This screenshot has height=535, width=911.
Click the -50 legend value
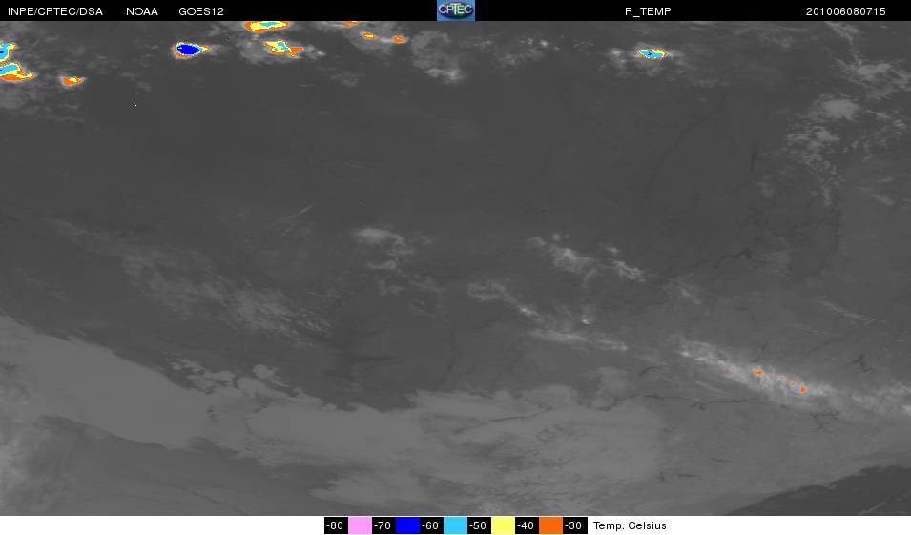point(479,525)
